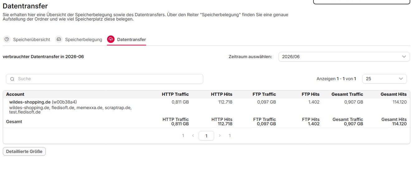Sort by the Account column header

pos(15,94)
